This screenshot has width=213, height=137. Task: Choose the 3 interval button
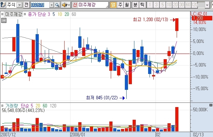click(156, 5)
